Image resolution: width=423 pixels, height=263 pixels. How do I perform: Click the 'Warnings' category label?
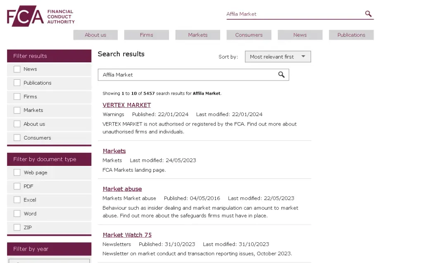113,114
